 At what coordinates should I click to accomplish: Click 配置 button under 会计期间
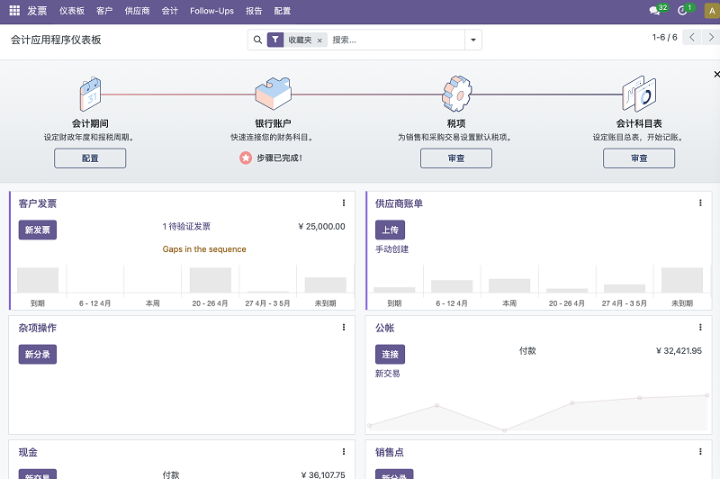coord(90,158)
